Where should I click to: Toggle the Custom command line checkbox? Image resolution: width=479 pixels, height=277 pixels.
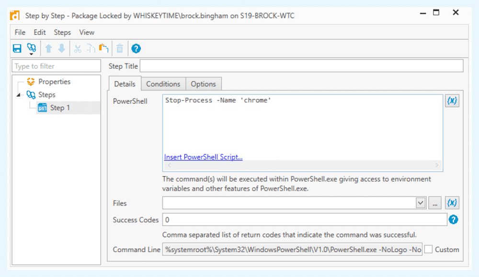pos(429,250)
